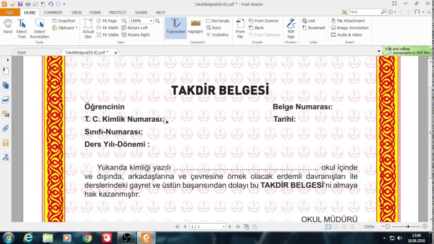Open the Signatures panel in sidebar

pyautogui.click(x=5, y=157)
